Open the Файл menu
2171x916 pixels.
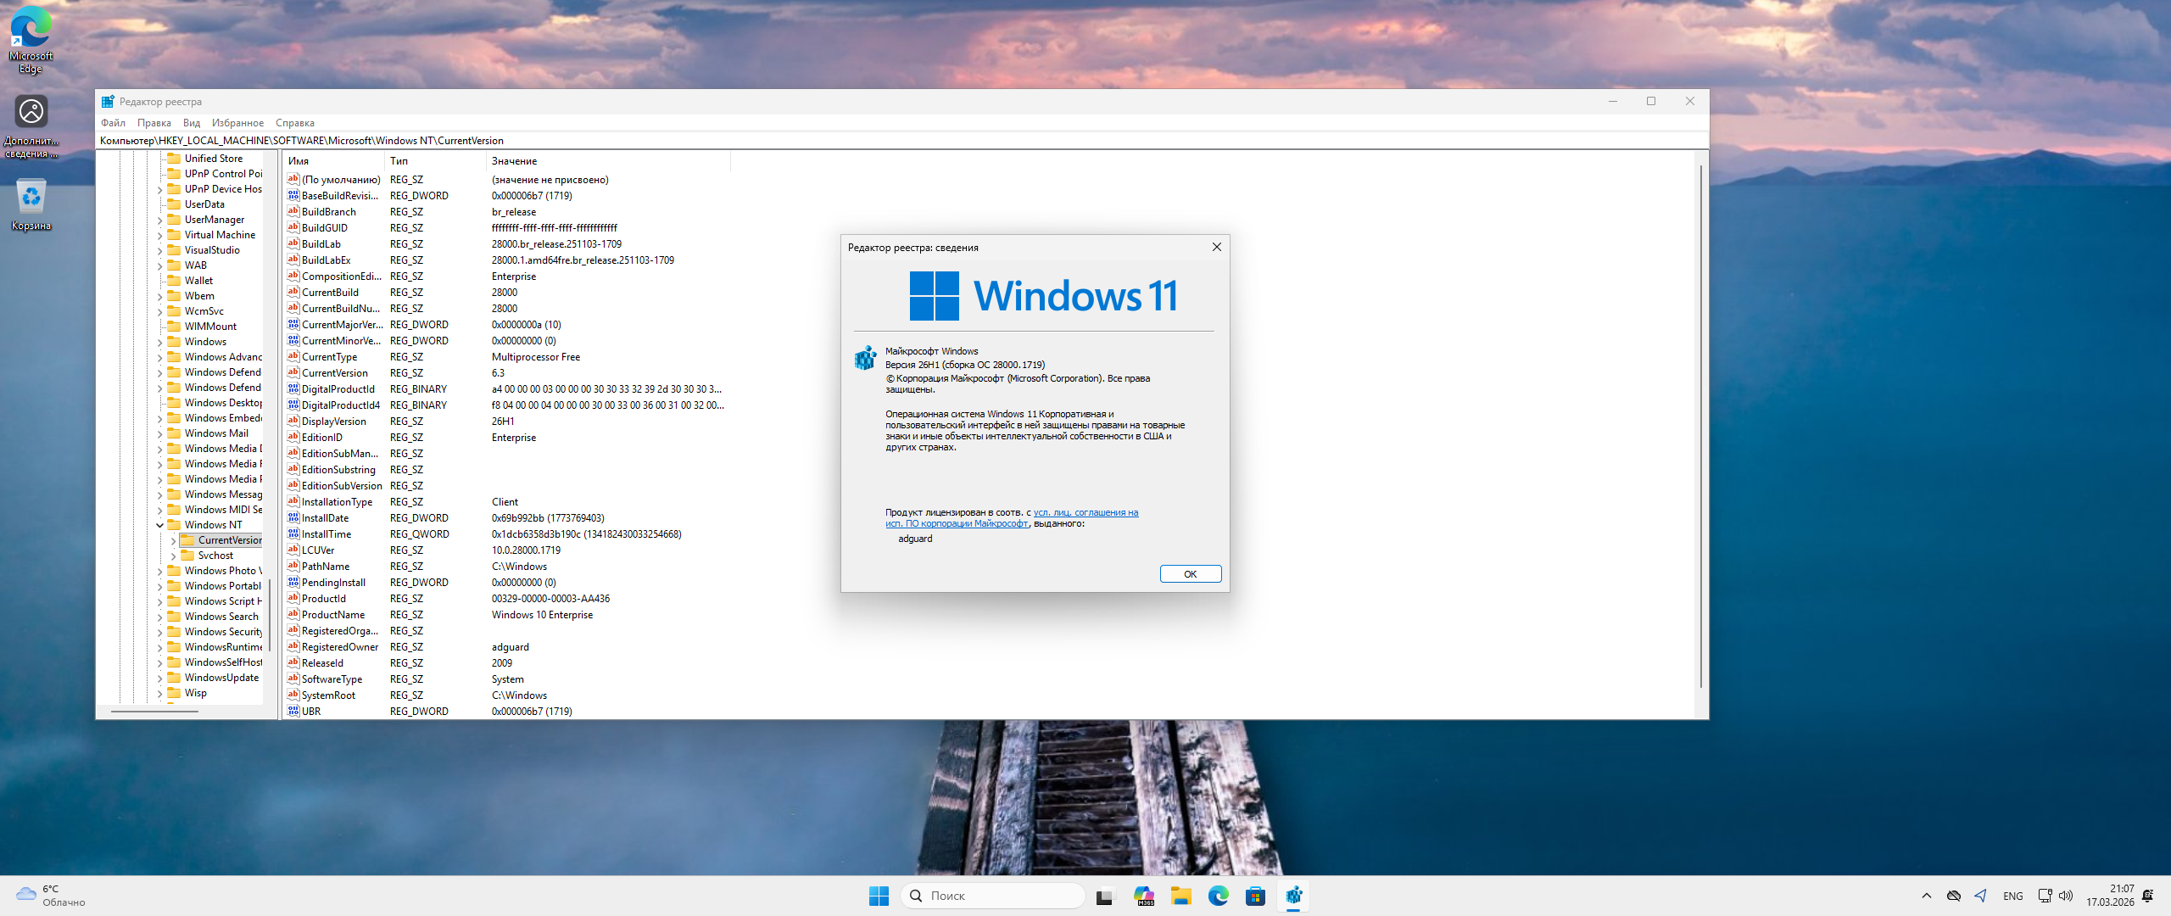pos(113,123)
